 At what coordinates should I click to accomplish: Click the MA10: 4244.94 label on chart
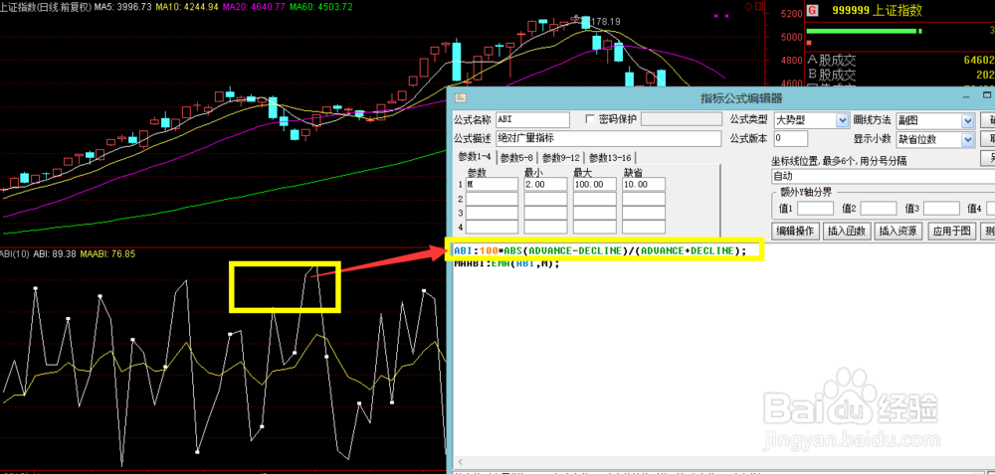point(188,6)
